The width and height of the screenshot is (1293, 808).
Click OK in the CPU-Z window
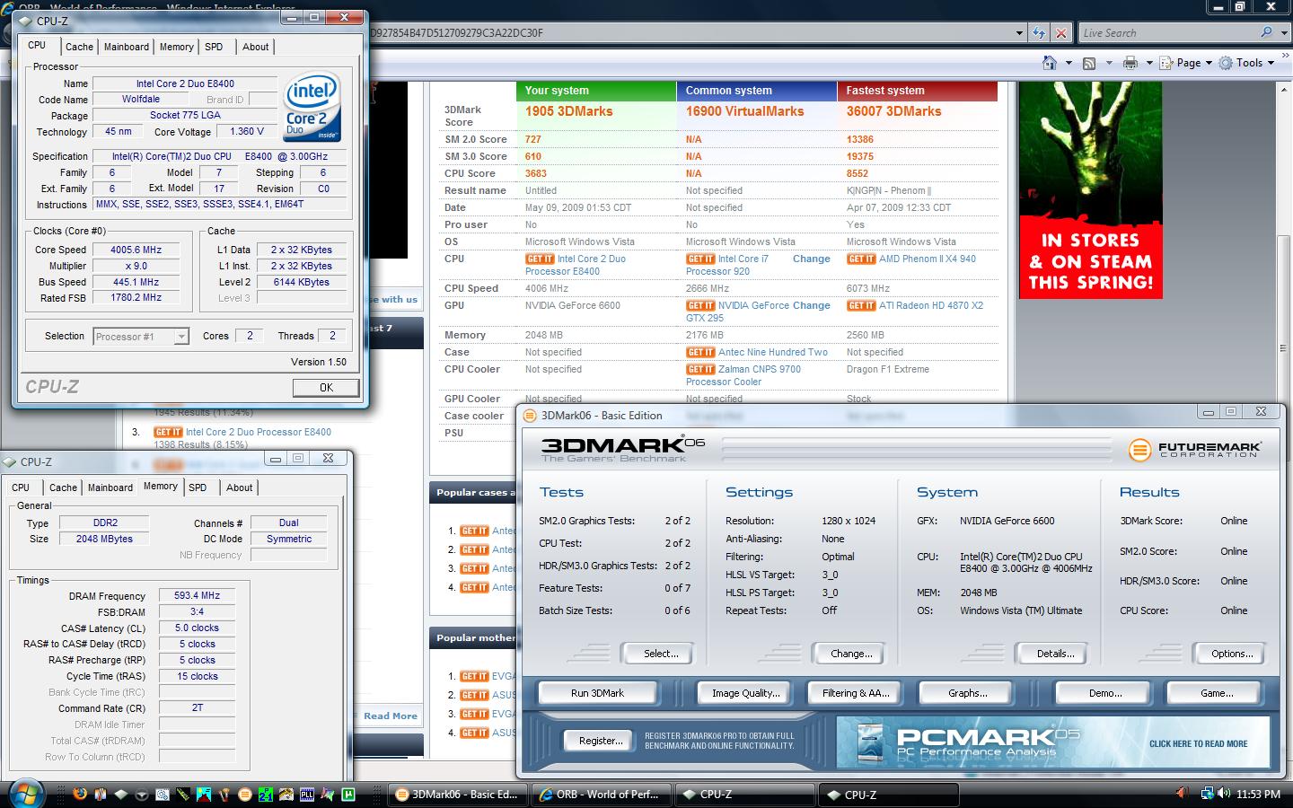[x=326, y=387]
